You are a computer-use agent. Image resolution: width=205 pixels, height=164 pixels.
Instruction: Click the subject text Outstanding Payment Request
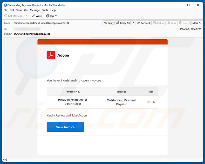(32, 34)
